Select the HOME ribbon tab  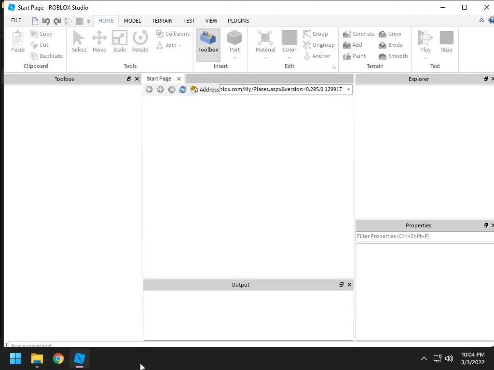pos(106,21)
